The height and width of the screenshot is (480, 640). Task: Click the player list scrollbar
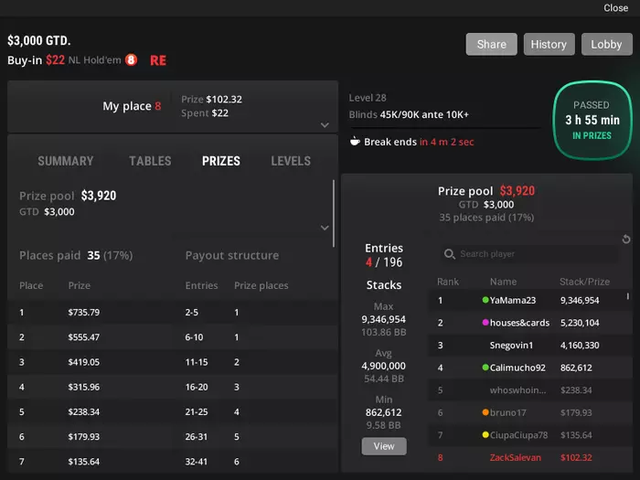coord(628,296)
